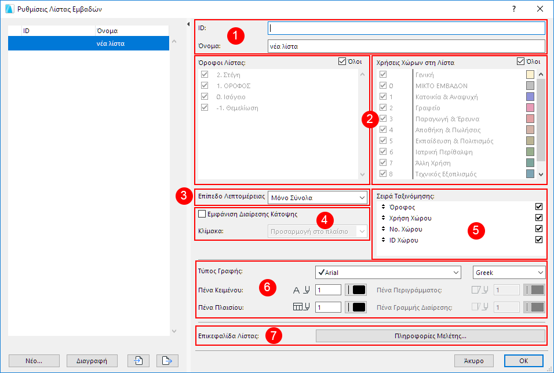Screen dimensions: 554x373
Task: Click the Όνομα name input field
Action: (x=406, y=46)
